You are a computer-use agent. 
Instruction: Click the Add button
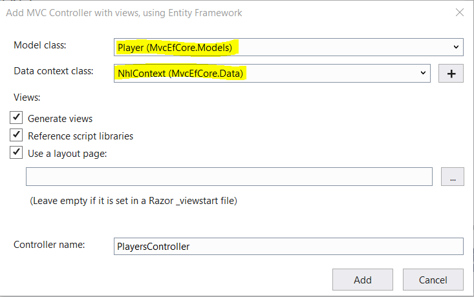pyautogui.click(x=363, y=280)
